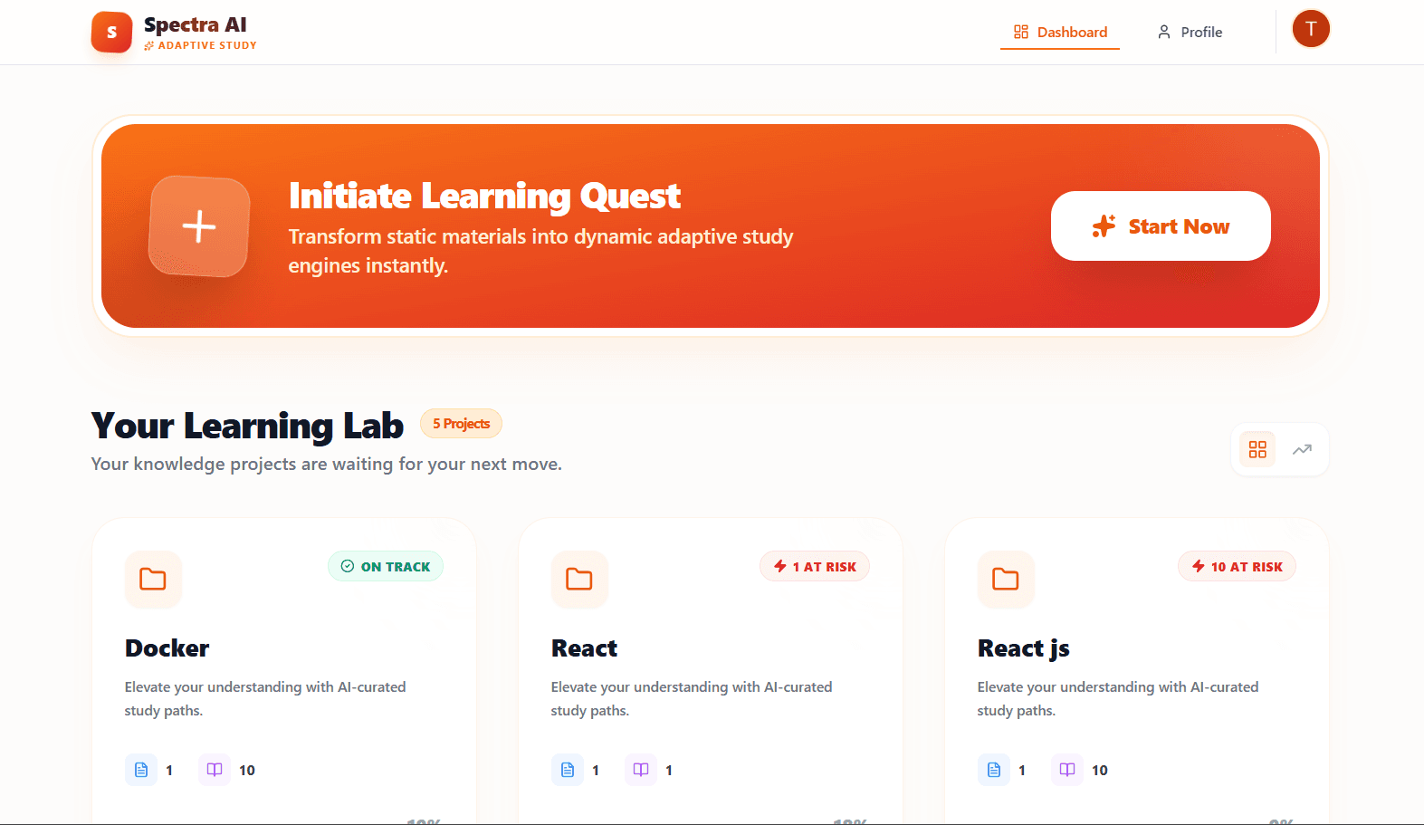The height and width of the screenshot is (825, 1424).
Task: Click the 5 Projects badge
Action: [461, 424]
